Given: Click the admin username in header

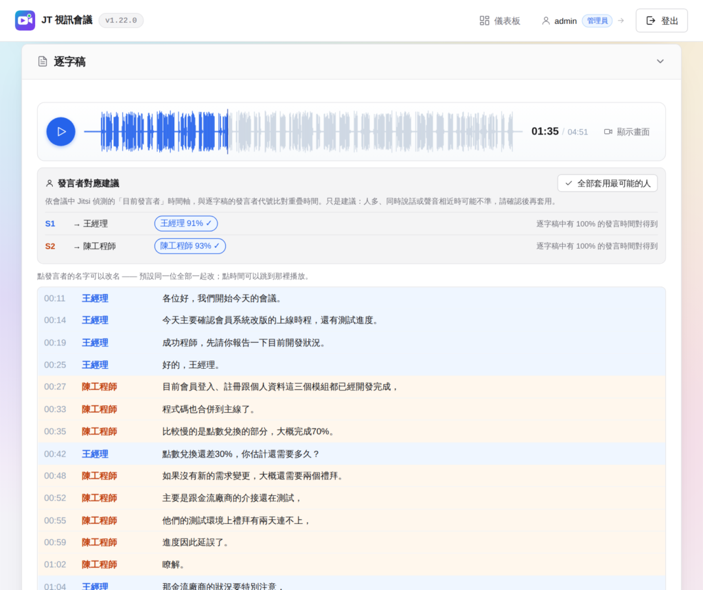Looking at the screenshot, I should coord(566,21).
